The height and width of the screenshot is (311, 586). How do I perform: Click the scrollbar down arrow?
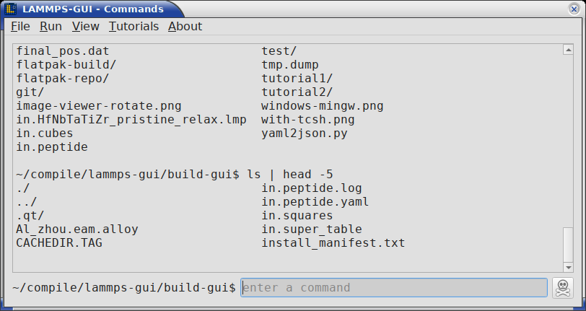(x=568, y=267)
